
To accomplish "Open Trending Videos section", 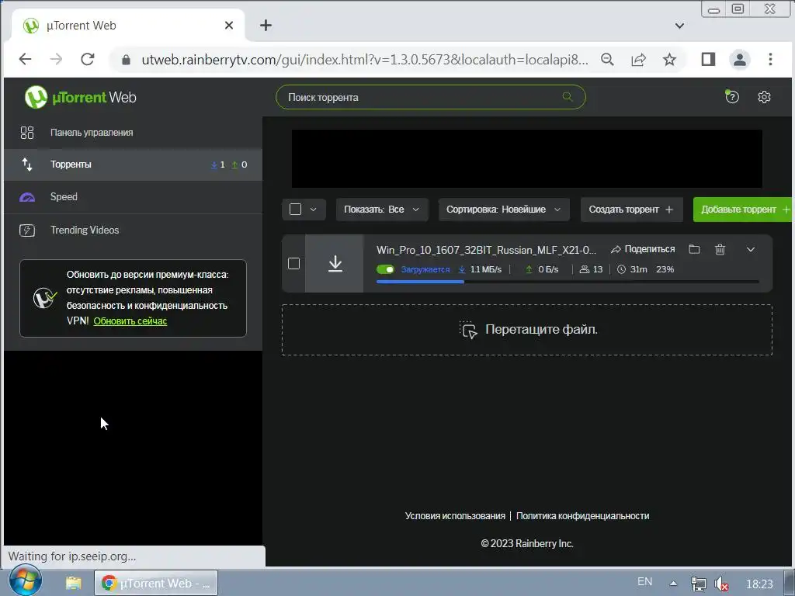I will coord(133,230).
